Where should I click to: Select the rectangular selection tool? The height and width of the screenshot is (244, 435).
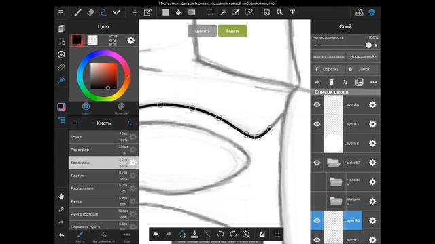(x=210, y=12)
